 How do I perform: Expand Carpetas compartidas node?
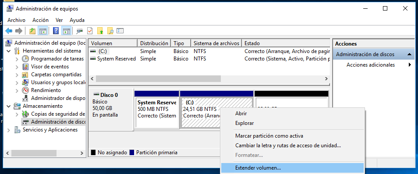17,75
